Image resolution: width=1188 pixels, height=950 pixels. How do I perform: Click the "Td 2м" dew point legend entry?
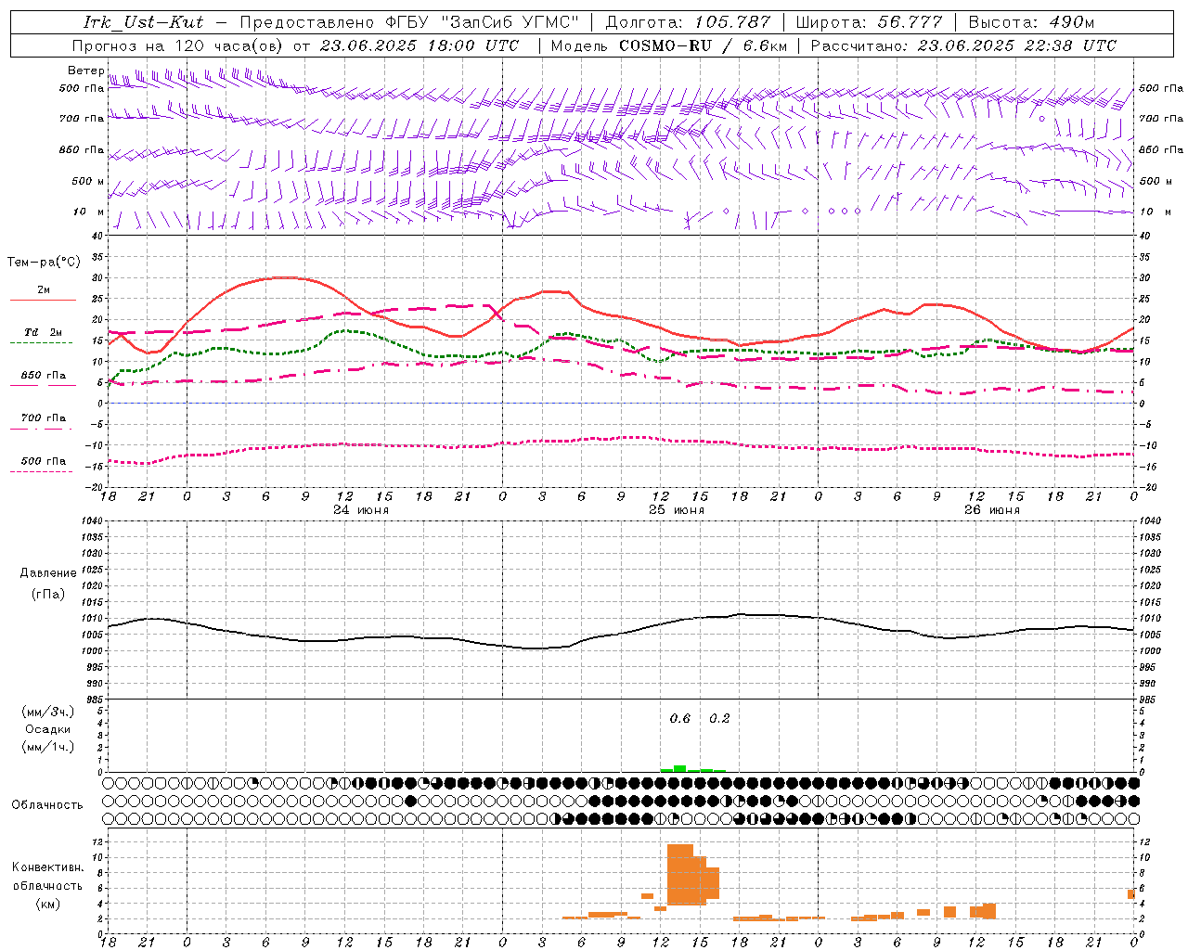tap(44, 332)
